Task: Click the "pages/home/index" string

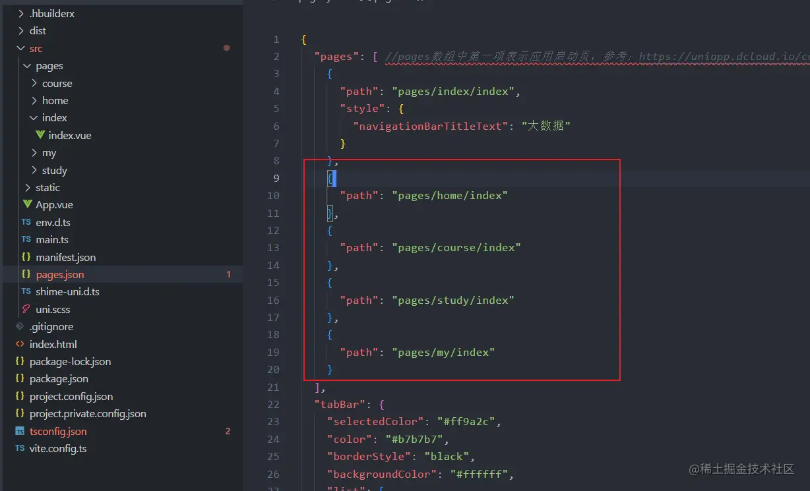Action: 450,195
